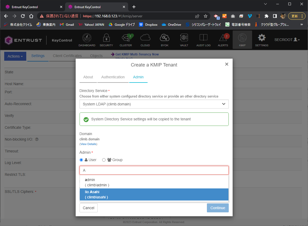
Task: Open the Vimeo extension icon
Action: point(250,16)
